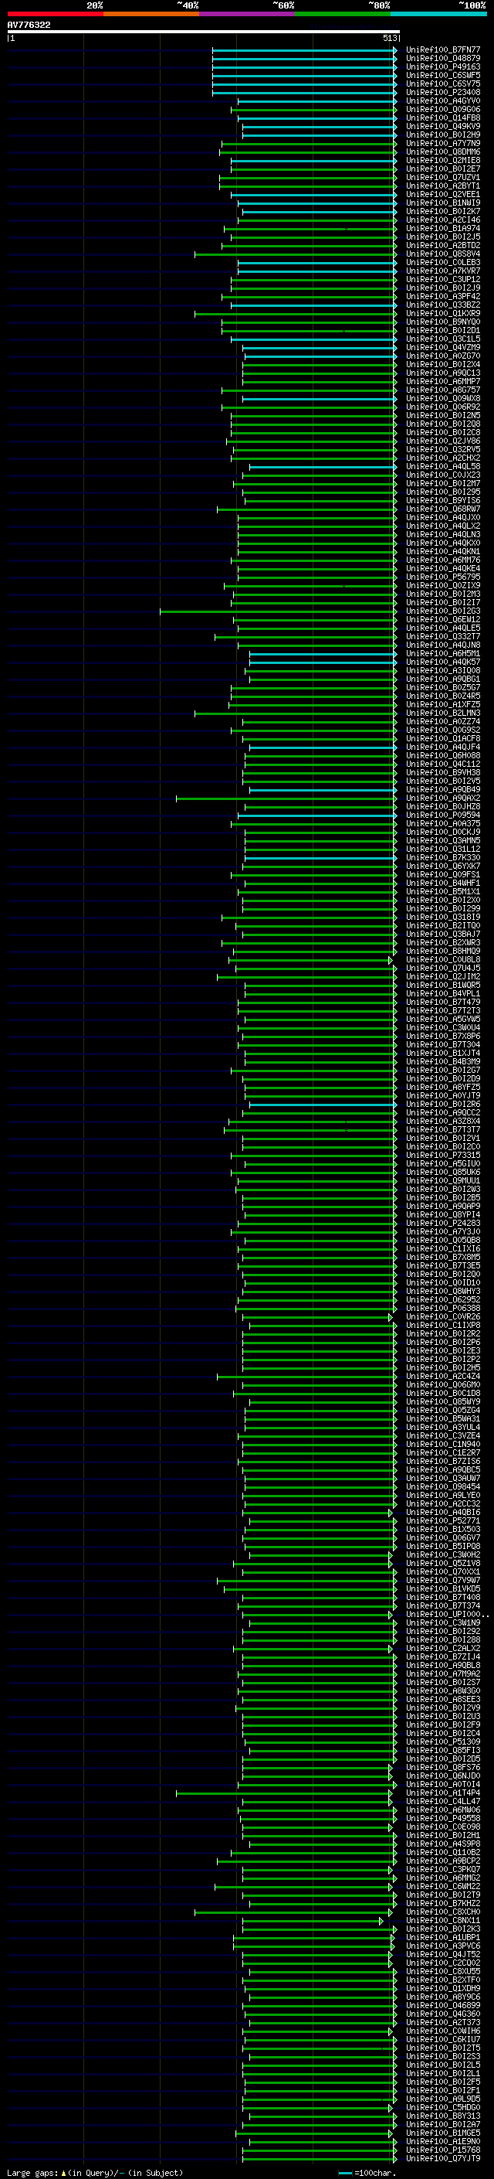Select the UniRef100_P73315 label

(x=443, y=1155)
